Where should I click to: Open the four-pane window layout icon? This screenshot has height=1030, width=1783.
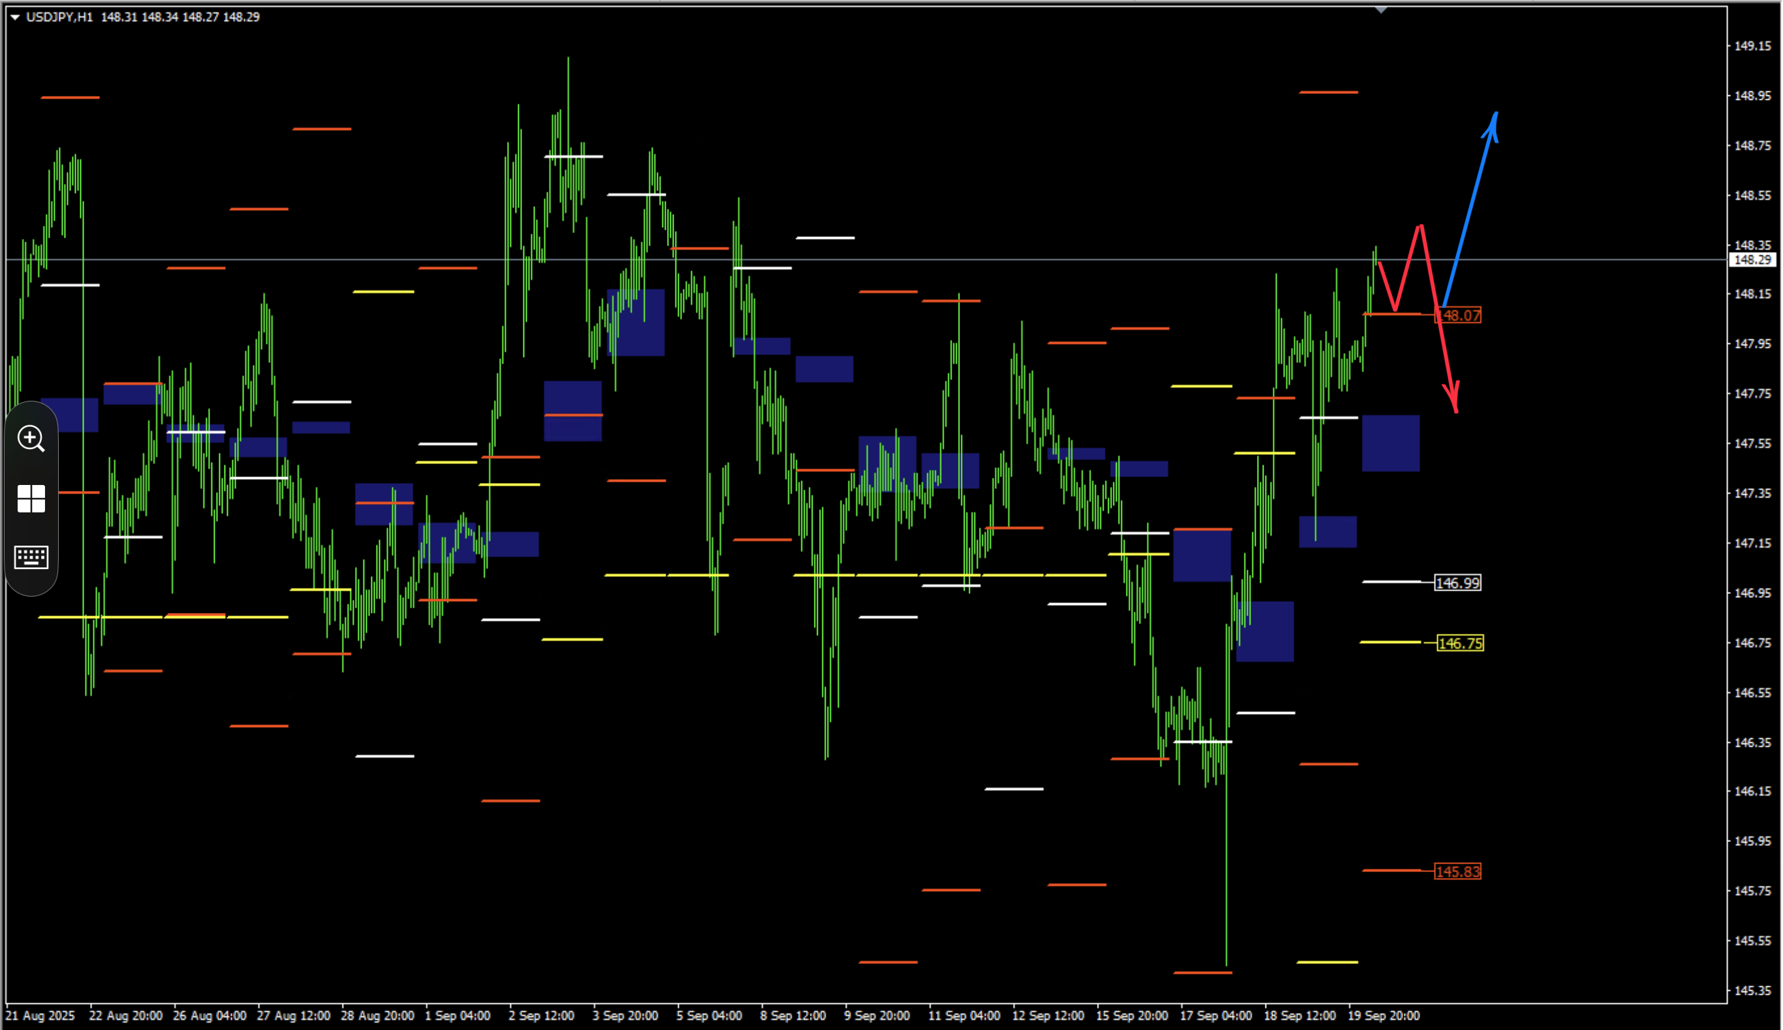tap(31, 499)
